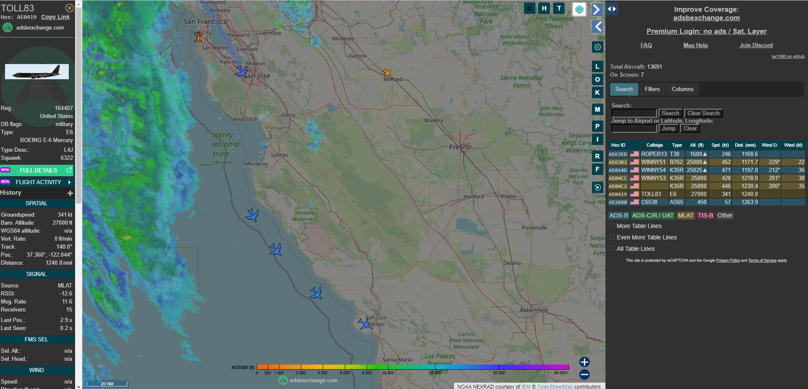Zoom in with the plus map button
Screen dimensions: 808x389
pos(584,362)
